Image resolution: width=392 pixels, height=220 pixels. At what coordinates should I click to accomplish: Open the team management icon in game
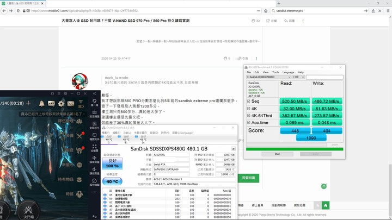pyautogui.click(x=79, y=121)
